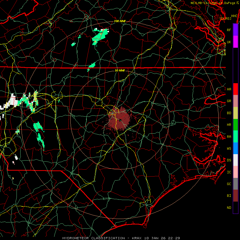Click the white DS legend swatch
The width and height of the screenshot is (240, 240).
point(235,160)
